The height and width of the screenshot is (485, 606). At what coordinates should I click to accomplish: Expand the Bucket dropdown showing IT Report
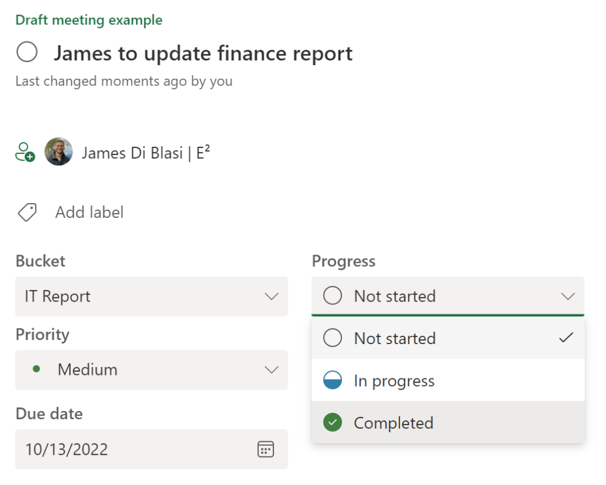tap(271, 296)
